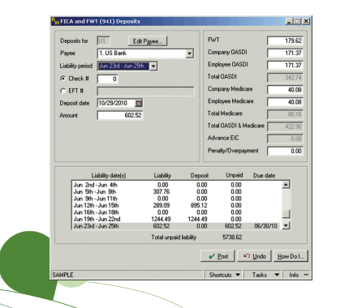Expand the Liability period dropdown
349x308 pixels.
click(x=153, y=66)
